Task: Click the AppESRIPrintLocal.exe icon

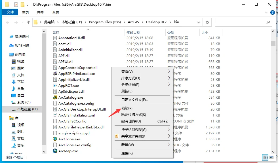Action: (x=55, y=73)
